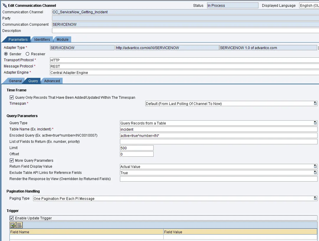The image size is (319, 241).
Task: Open the Query sub-tab
Action: click(x=33, y=81)
